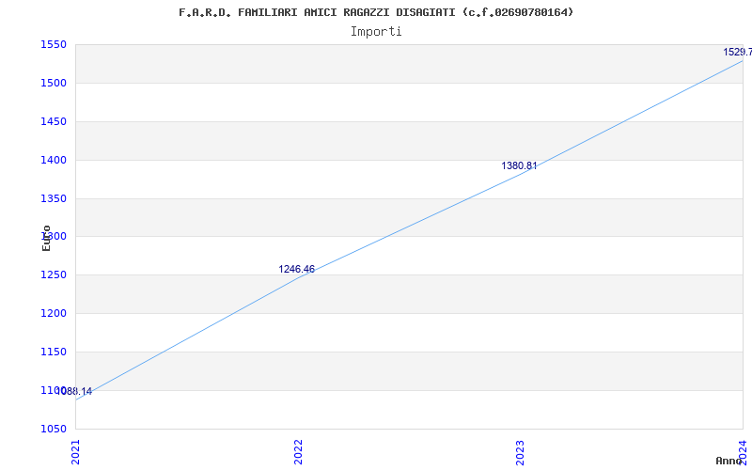
Task: Select the 1380.81 data point label
Action: coord(520,166)
